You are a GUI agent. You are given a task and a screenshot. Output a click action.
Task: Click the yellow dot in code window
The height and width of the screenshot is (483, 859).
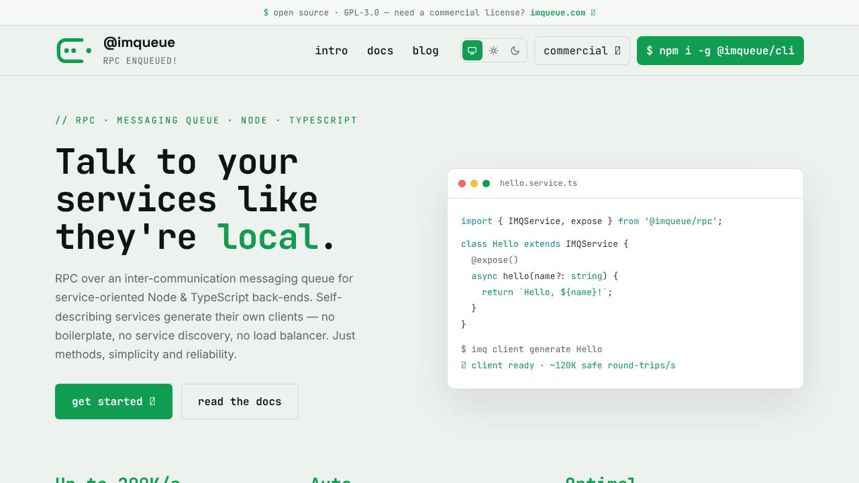coord(474,183)
